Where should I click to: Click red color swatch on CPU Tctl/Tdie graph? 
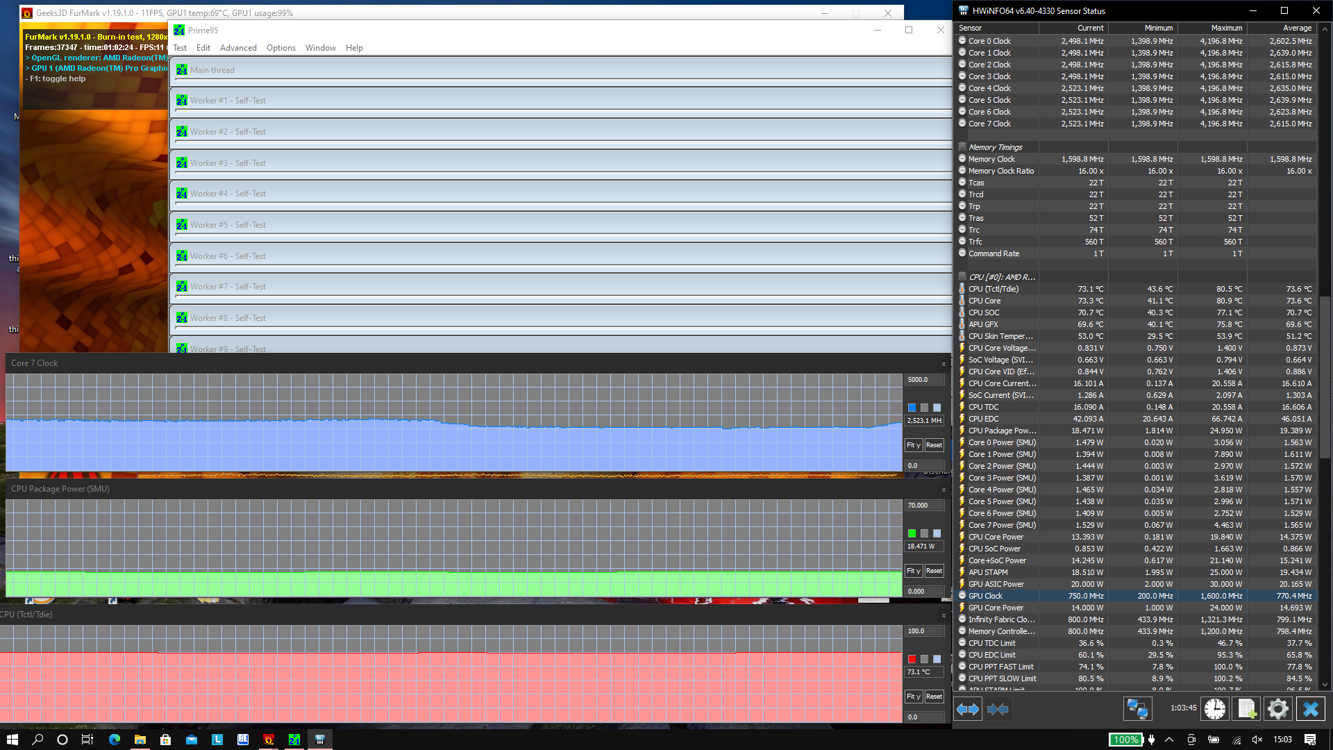(x=912, y=659)
